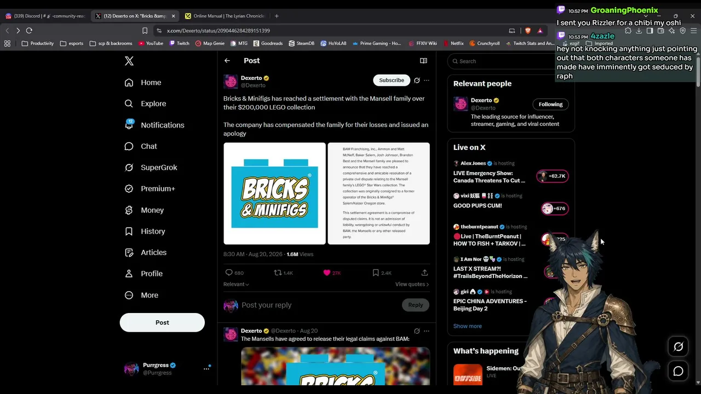
Task: Open the Productivity bookmarks folder
Action: tap(38, 43)
